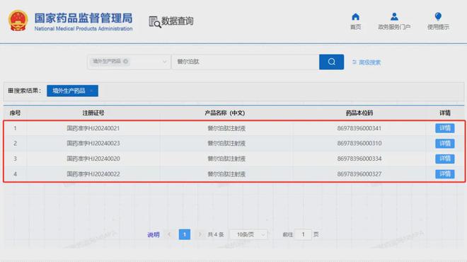The image size is (467, 262).
Task: View 详情 for row 4 HJ20240022
Action: (x=444, y=173)
